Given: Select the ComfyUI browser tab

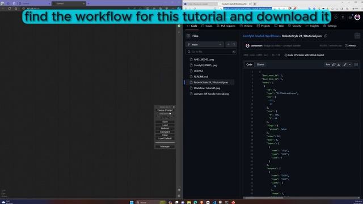Looking at the screenshot, I should pos(69,3).
